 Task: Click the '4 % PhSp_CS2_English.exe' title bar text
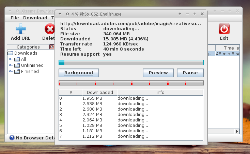click(96, 14)
